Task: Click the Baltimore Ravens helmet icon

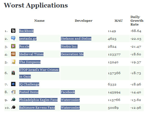Action: click(13, 107)
